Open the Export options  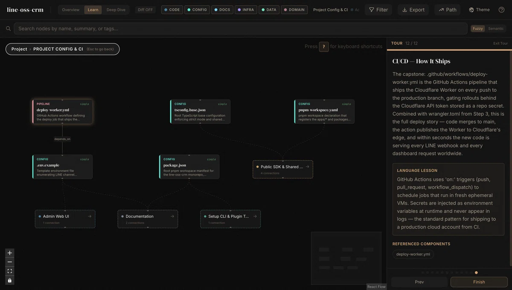click(x=413, y=10)
